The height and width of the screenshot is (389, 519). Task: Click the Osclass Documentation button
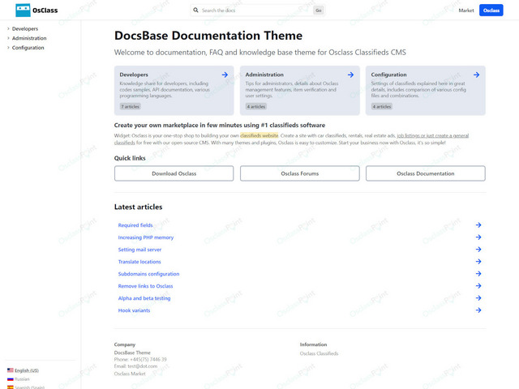(x=425, y=173)
